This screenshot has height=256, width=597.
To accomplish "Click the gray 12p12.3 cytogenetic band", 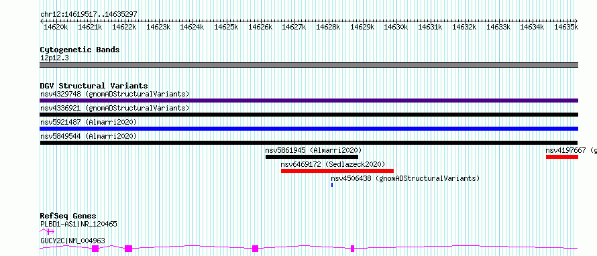I will coord(309,65).
